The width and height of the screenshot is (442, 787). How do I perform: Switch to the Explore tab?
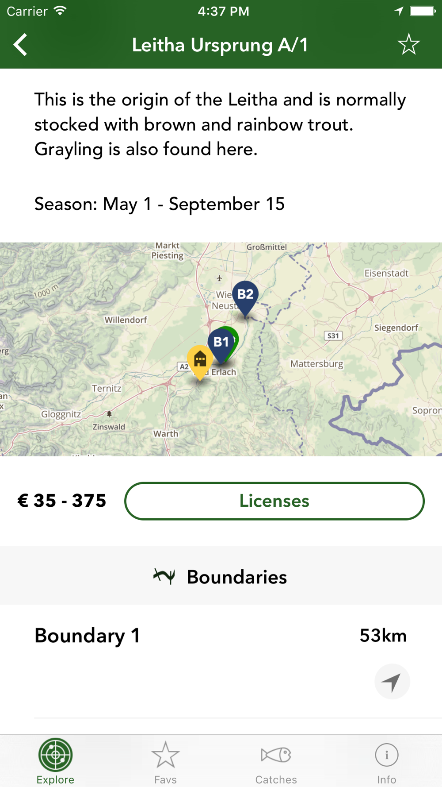click(55, 761)
